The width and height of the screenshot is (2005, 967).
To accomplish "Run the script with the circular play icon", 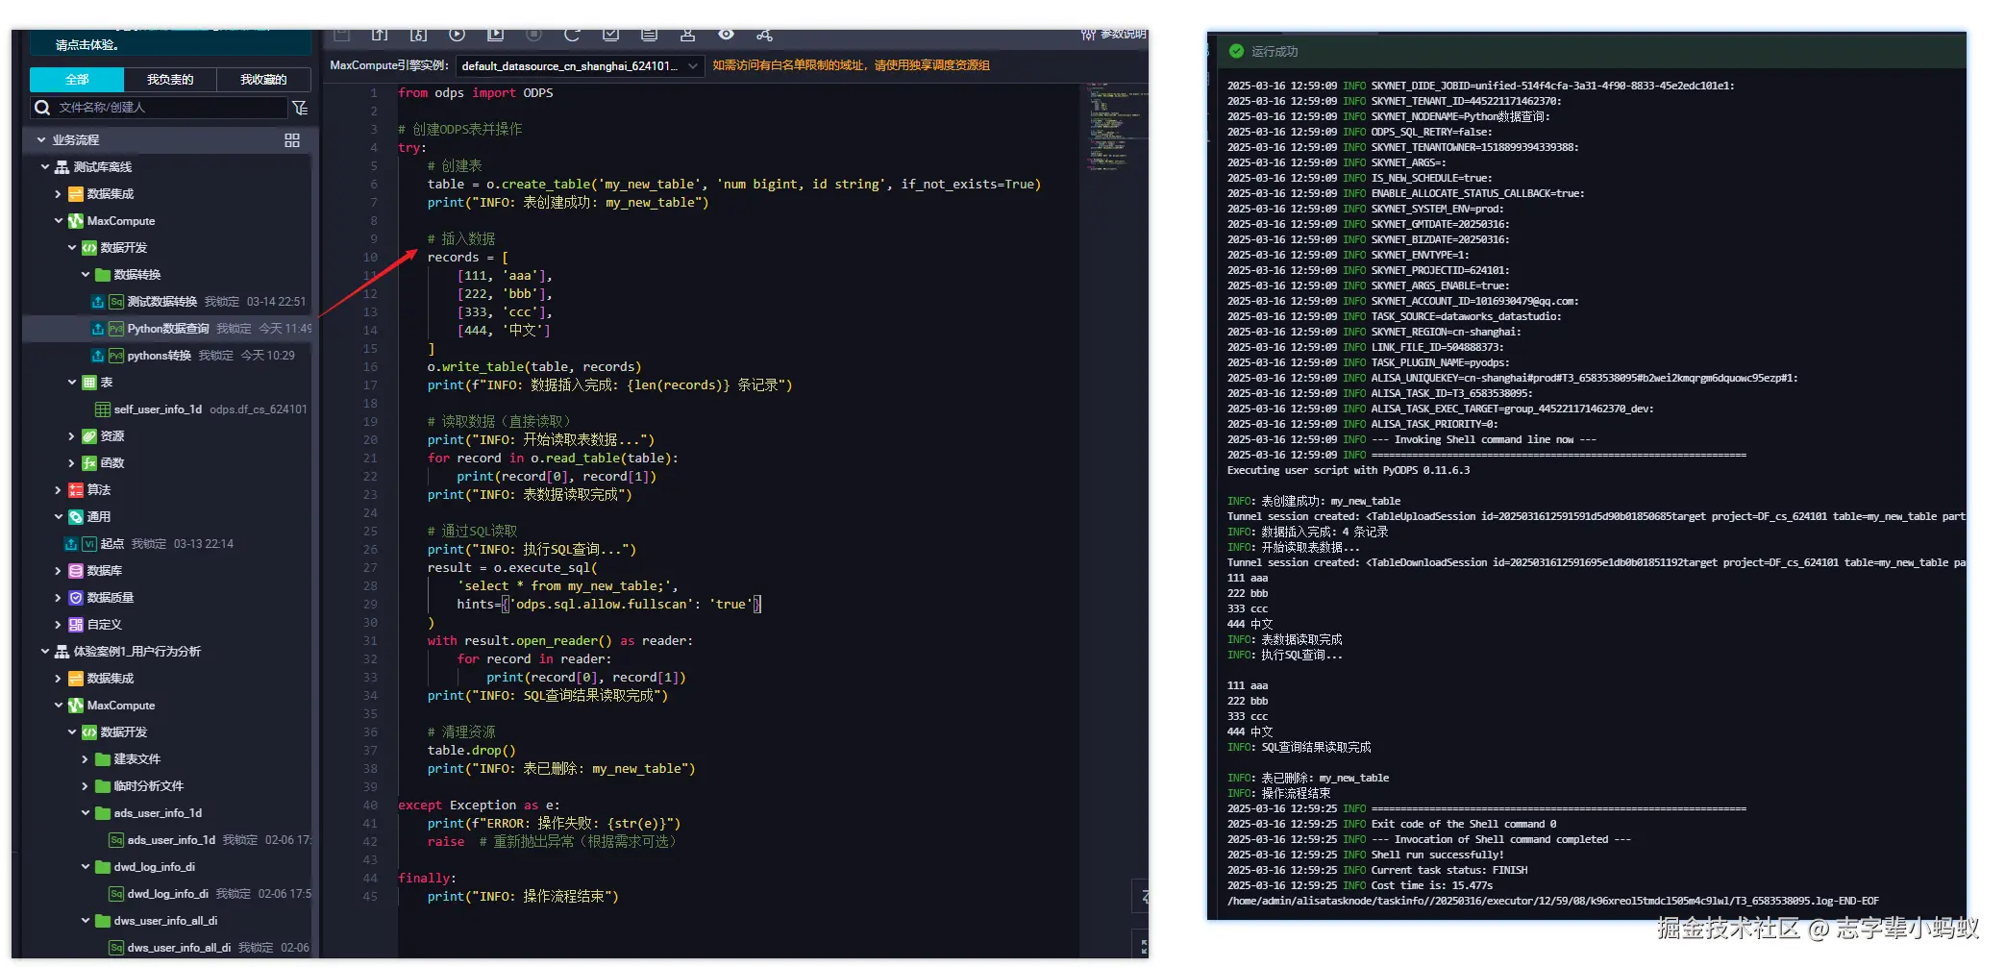I will pyautogui.click(x=457, y=35).
